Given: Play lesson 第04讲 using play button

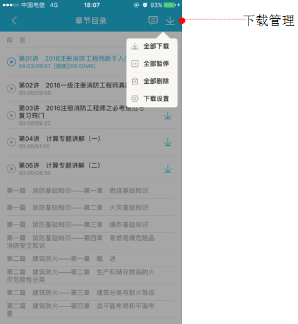Looking at the screenshot, I should coord(11,142).
